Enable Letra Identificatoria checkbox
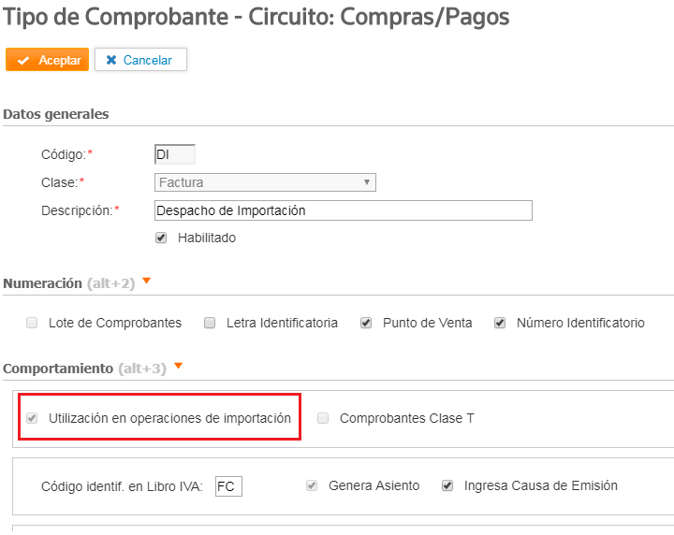Image resolution: width=674 pixels, height=535 pixels. coord(210,323)
